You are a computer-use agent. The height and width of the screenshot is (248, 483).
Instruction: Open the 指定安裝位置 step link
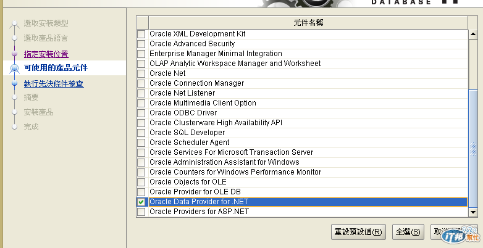click(46, 54)
